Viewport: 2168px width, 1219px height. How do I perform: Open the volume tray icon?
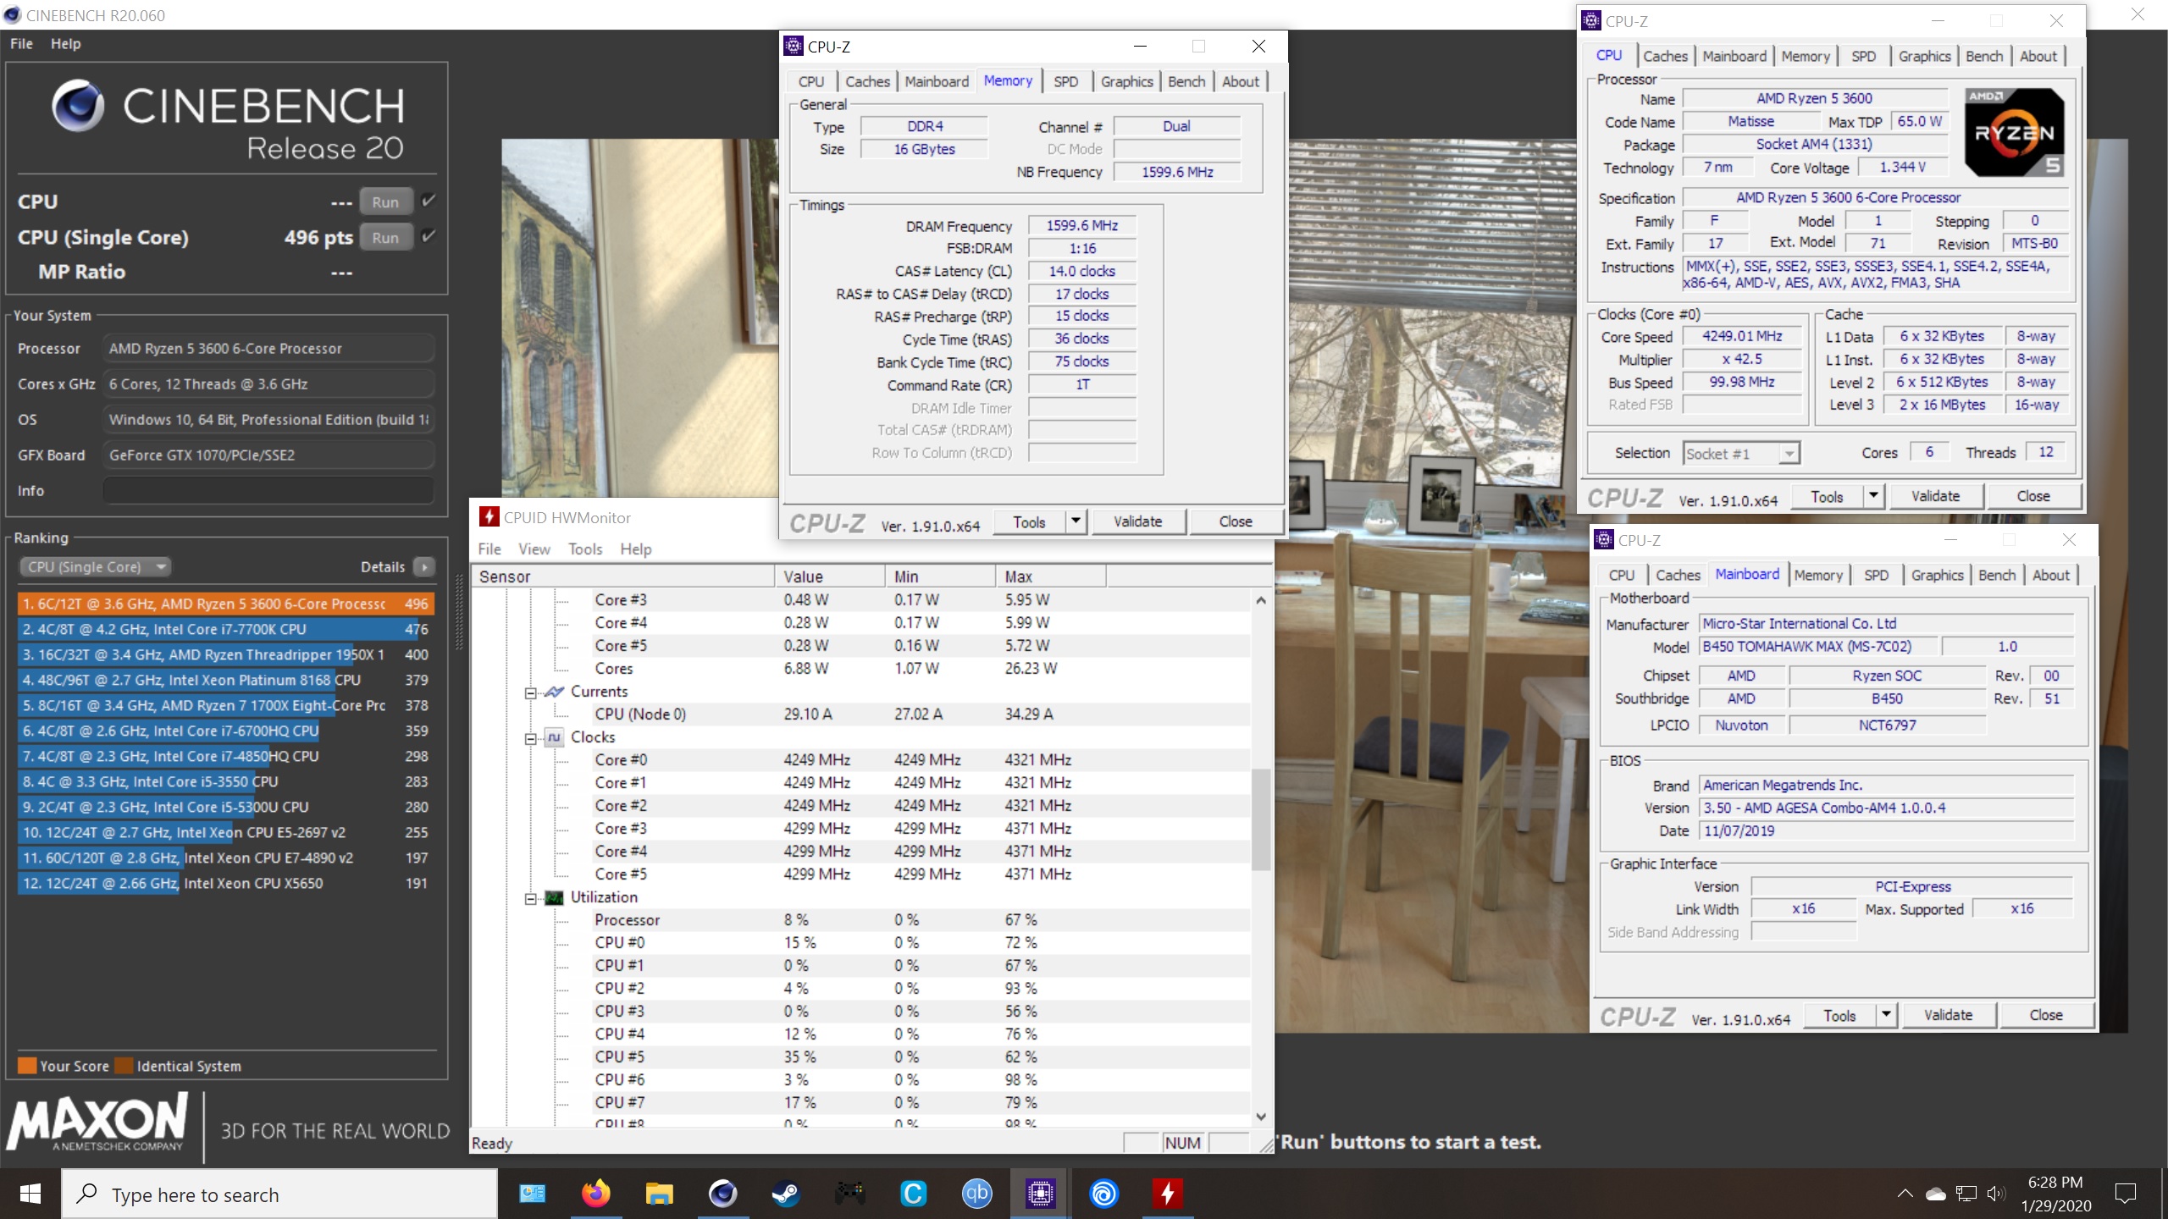(1996, 1194)
